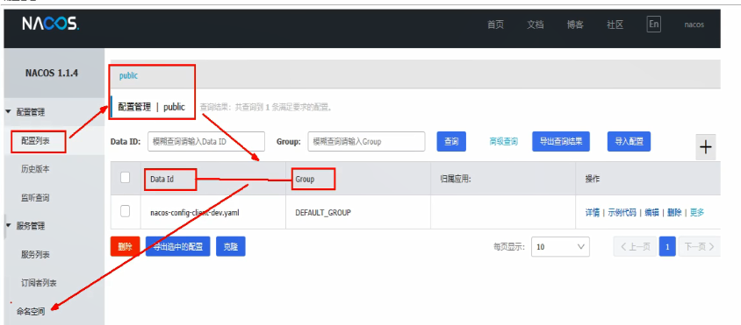741x325 pixels.
Task: Select 监听查询 in sidebar
Action: [35, 198]
